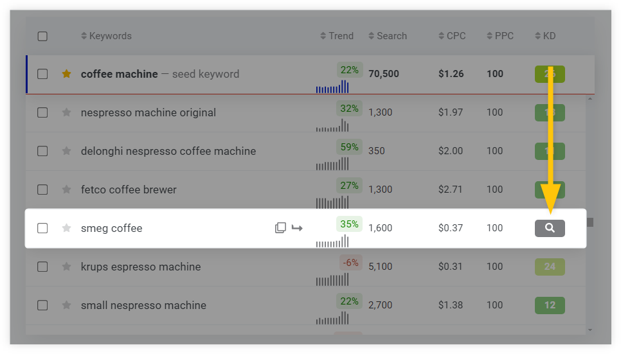621x354 pixels.
Task: Select delonghi nespresso coffee machine checkbox
Action: click(42, 151)
